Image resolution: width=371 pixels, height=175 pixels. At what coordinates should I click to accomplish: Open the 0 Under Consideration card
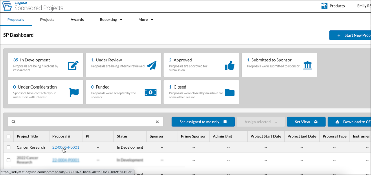(x=45, y=92)
